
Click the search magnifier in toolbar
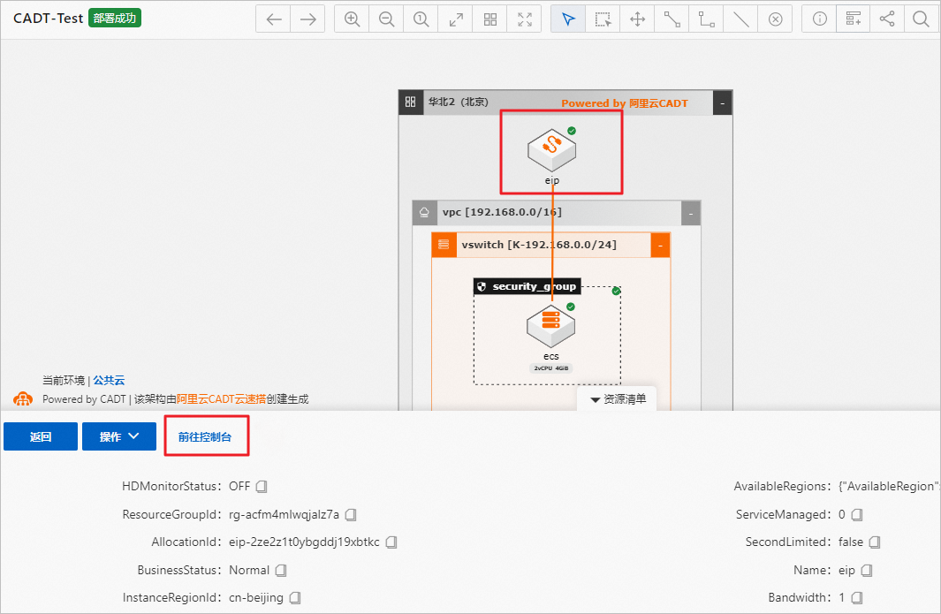click(x=921, y=19)
